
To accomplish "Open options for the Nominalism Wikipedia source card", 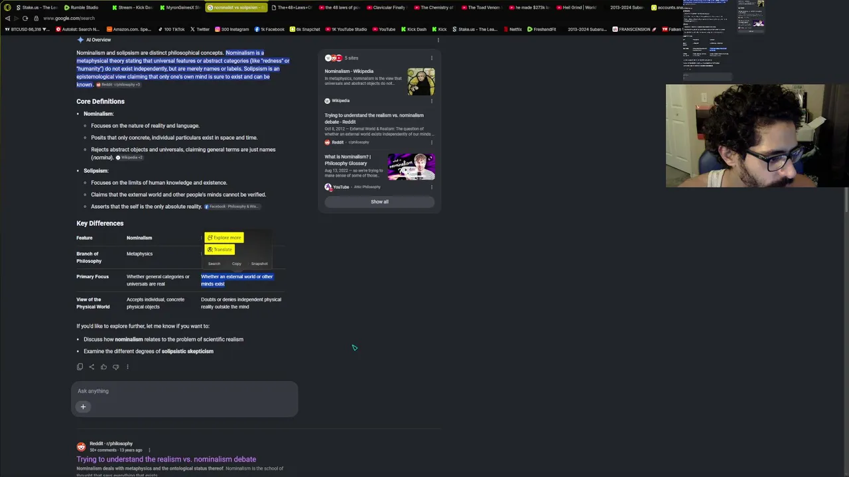I will coord(432,101).
